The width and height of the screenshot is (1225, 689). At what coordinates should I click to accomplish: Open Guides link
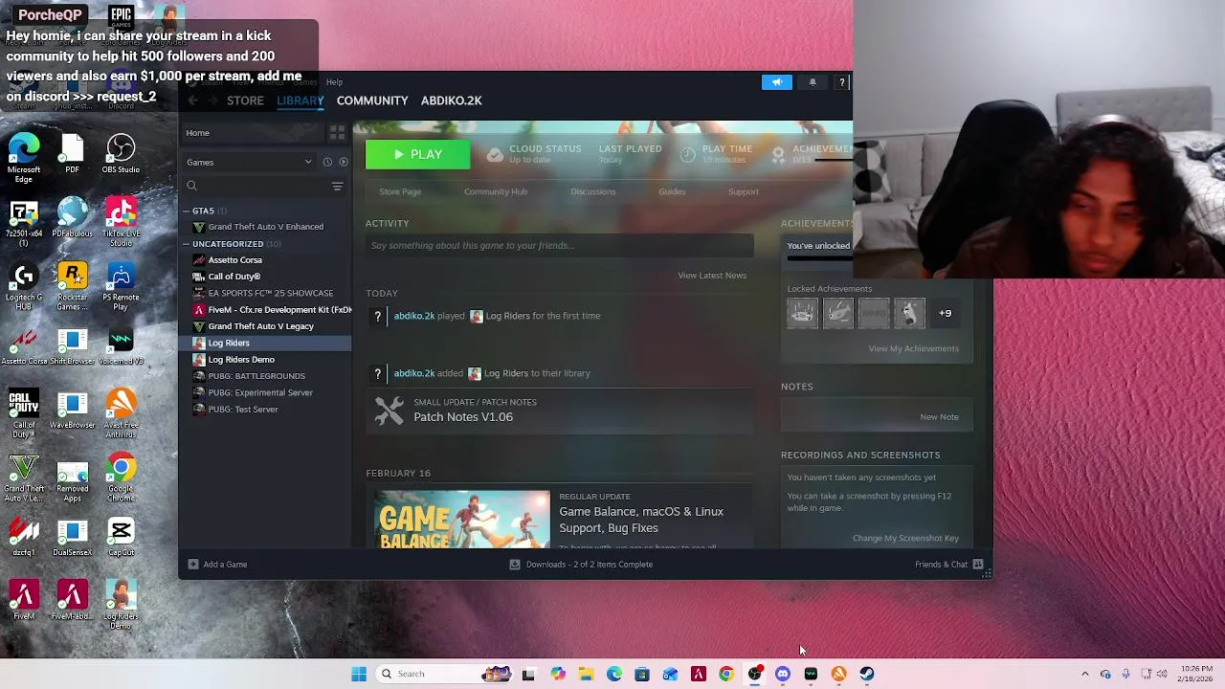pyautogui.click(x=672, y=191)
